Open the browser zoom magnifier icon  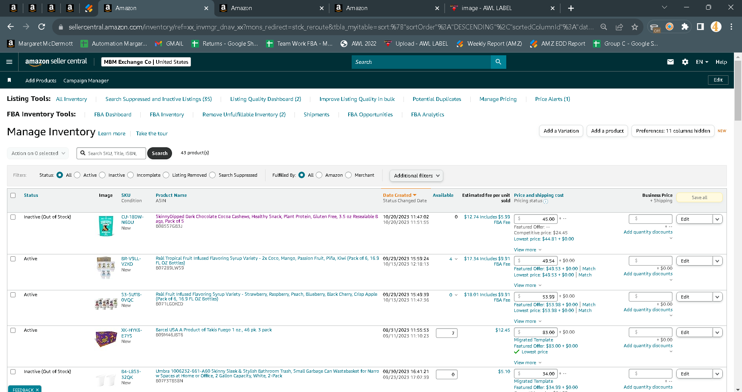(x=604, y=27)
